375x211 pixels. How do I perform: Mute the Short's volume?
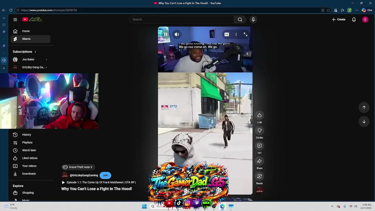coord(177,34)
